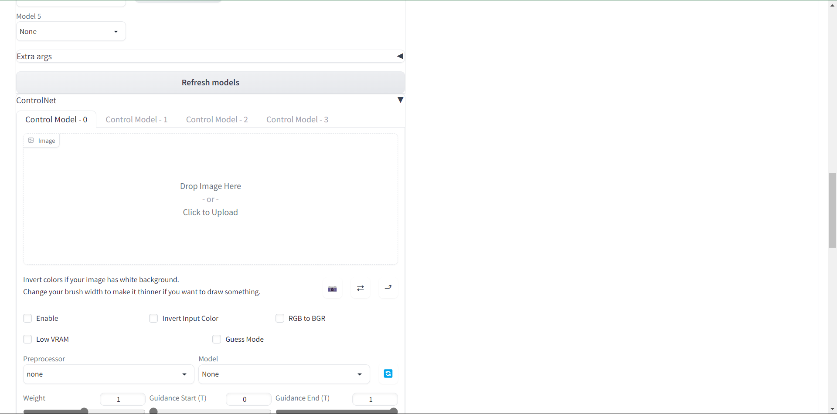
Task: Enable the ControlNet Enable checkbox
Action: tap(27, 318)
